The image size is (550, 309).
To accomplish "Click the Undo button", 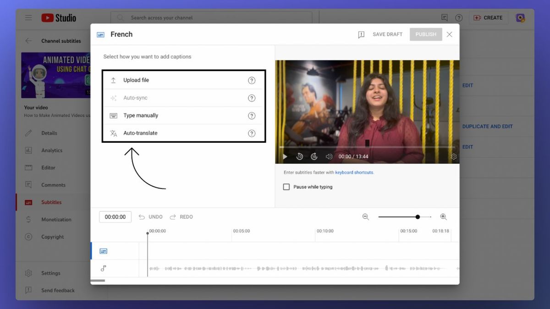I will [151, 217].
